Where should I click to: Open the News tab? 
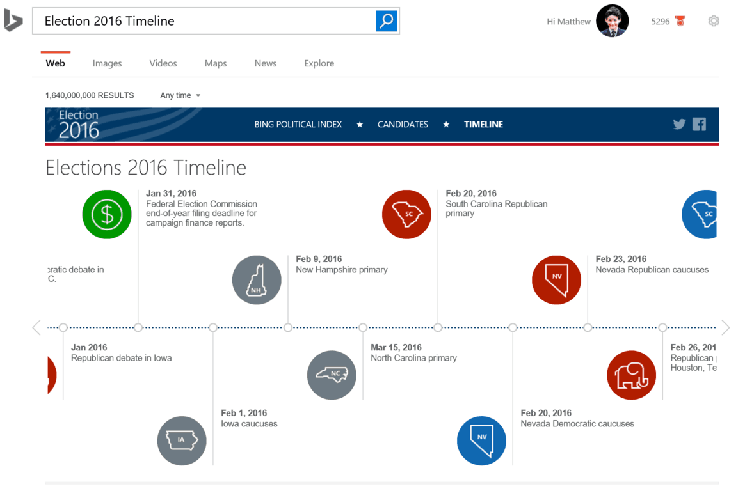click(265, 63)
